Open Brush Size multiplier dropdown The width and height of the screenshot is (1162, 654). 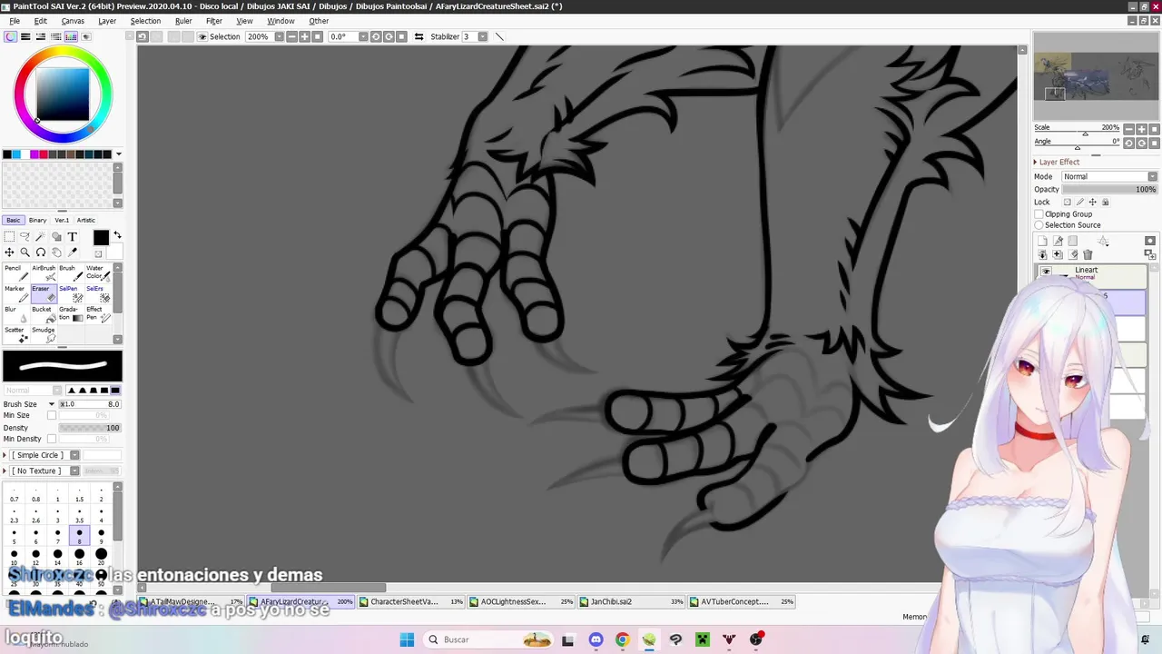coord(52,404)
